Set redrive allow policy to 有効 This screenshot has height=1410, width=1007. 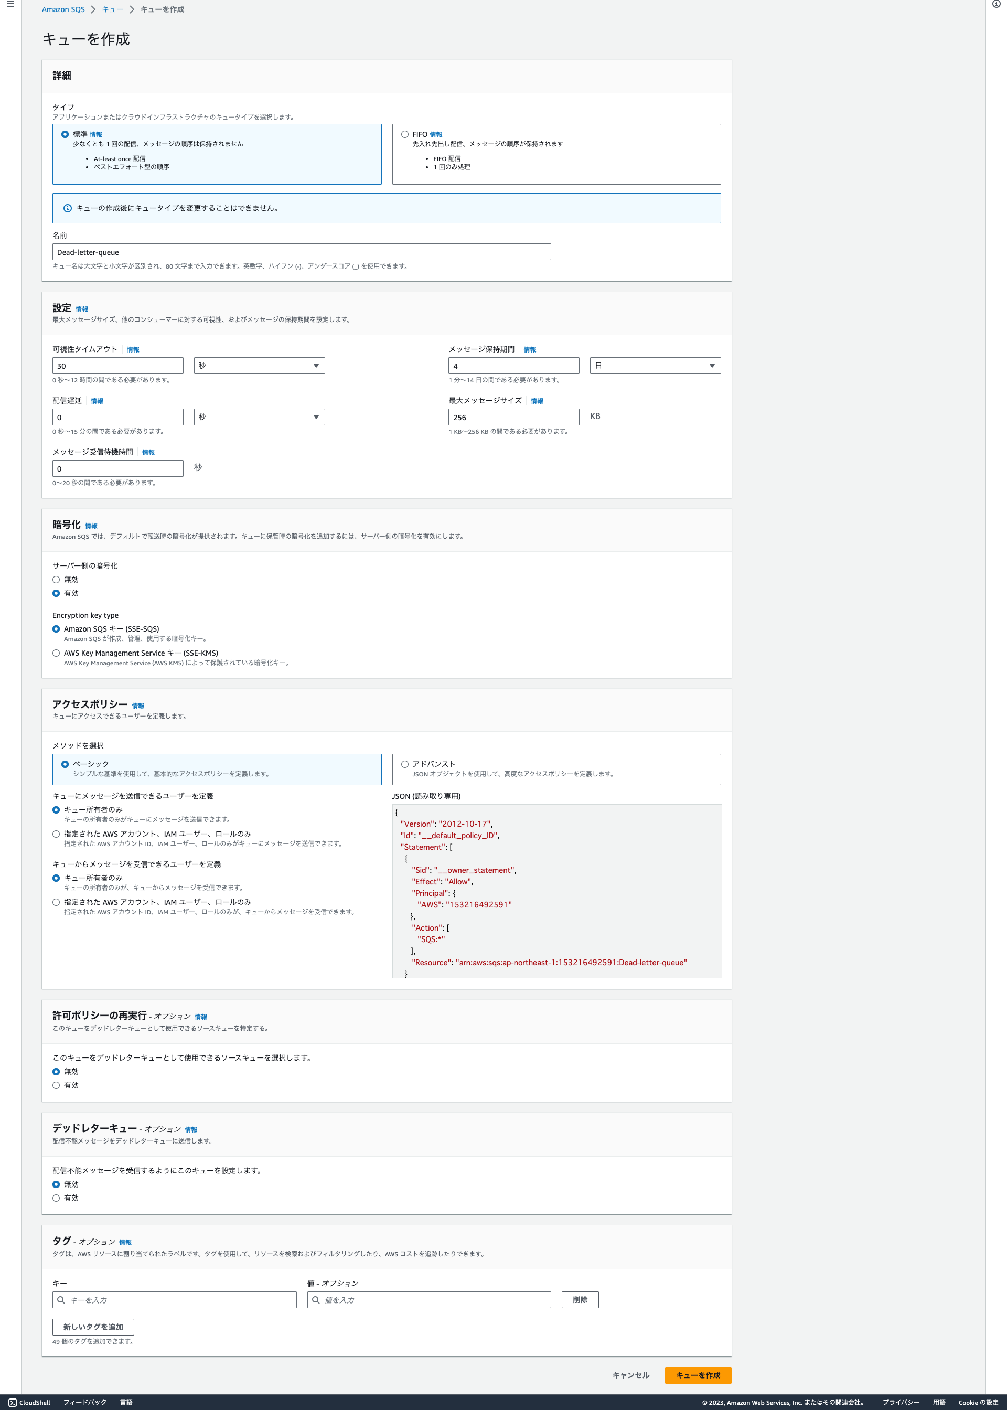point(57,1085)
